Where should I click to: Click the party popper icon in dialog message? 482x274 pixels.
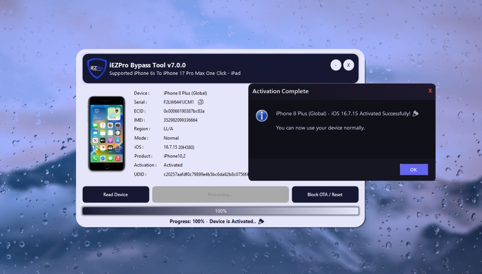416,113
